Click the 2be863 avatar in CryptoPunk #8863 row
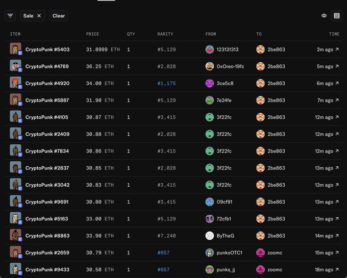The image size is (347, 278). point(260,236)
